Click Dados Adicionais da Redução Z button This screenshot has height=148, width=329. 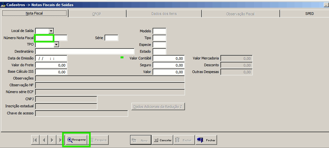pyautogui.click(x=158, y=107)
